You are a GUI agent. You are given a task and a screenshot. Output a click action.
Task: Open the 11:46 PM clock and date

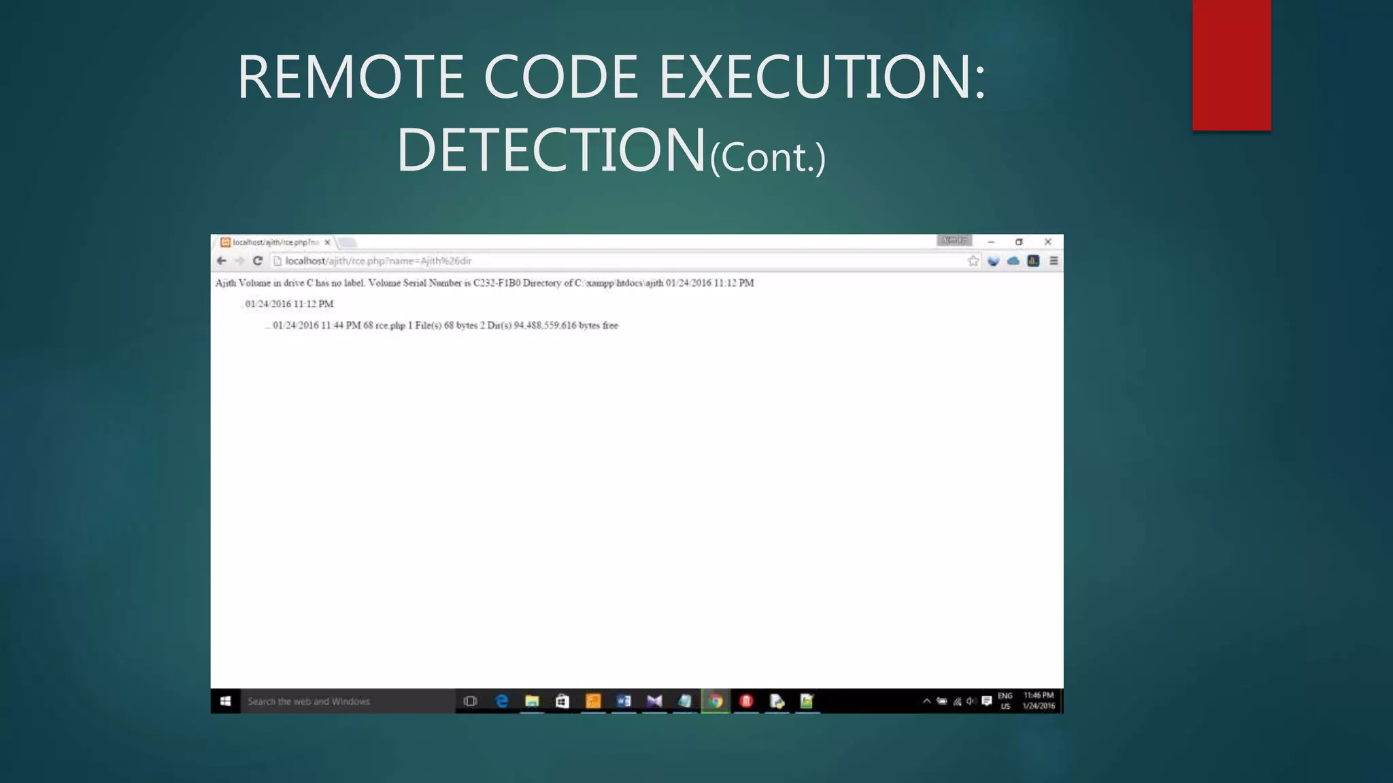pos(1039,701)
